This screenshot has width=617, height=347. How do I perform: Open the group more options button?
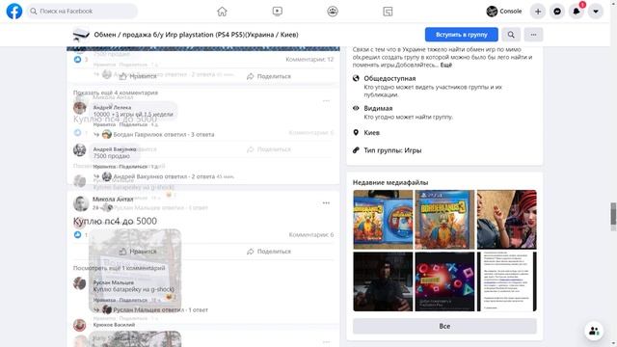pyautogui.click(x=533, y=35)
